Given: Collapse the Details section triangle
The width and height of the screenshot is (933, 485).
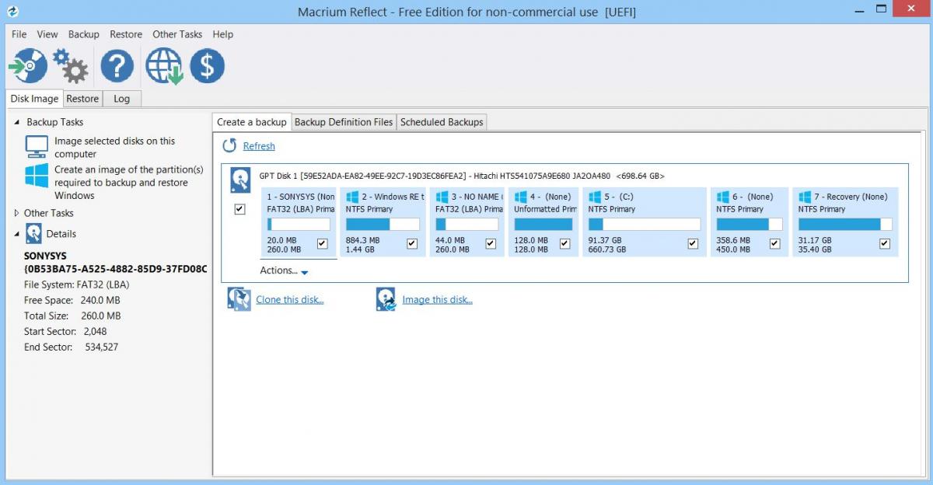Looking at the screenshot, I should [x=17, y=234].
